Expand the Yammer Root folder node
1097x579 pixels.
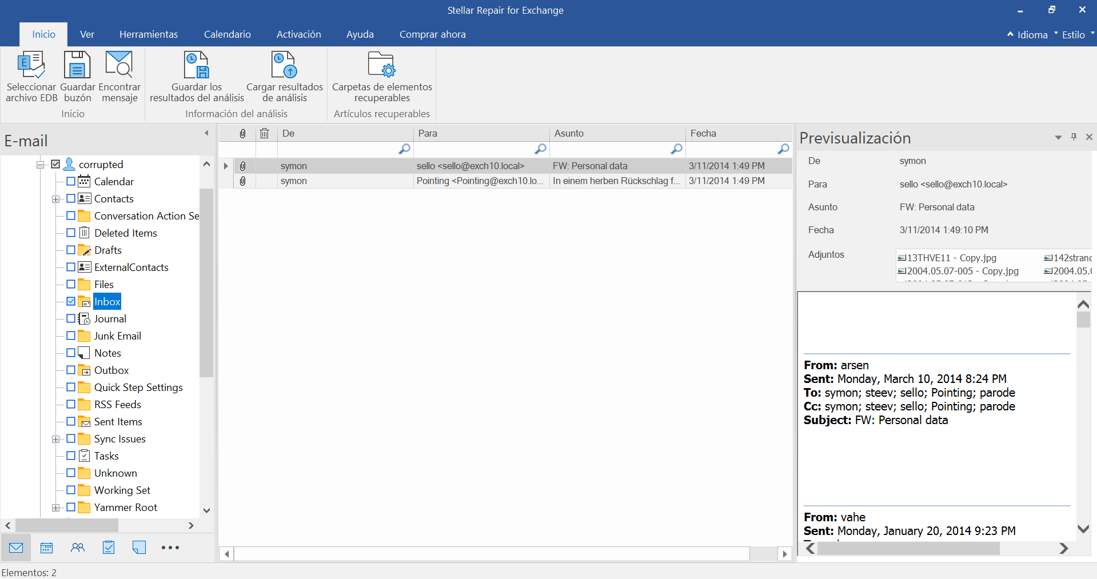55,508
